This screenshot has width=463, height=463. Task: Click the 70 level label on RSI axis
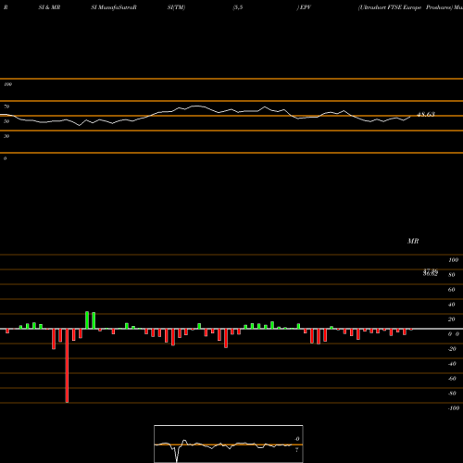[x=6, y=106]
